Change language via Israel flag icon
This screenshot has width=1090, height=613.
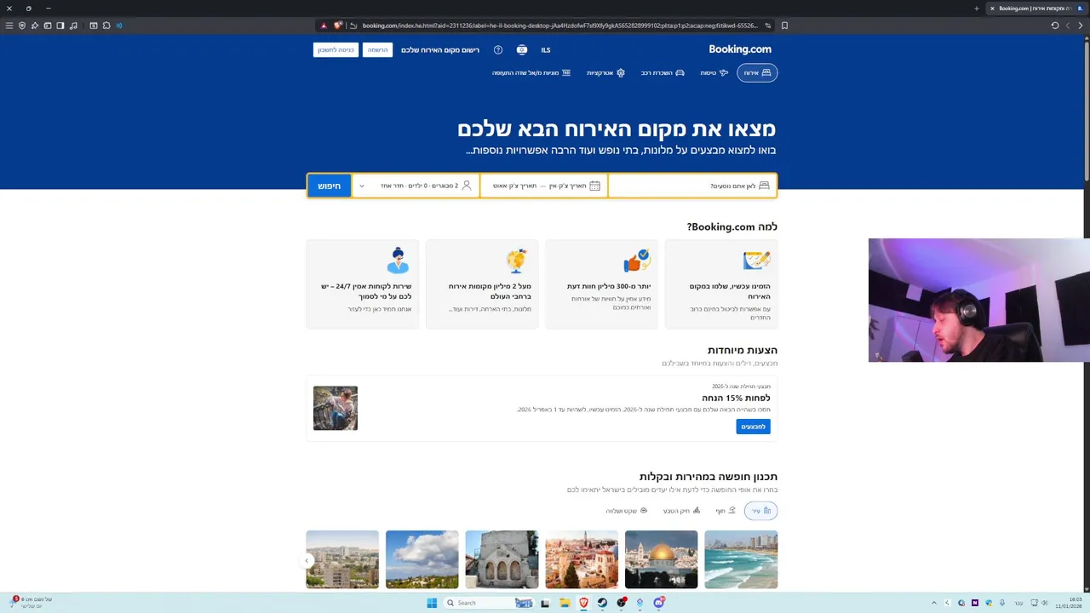coord(522,50)
